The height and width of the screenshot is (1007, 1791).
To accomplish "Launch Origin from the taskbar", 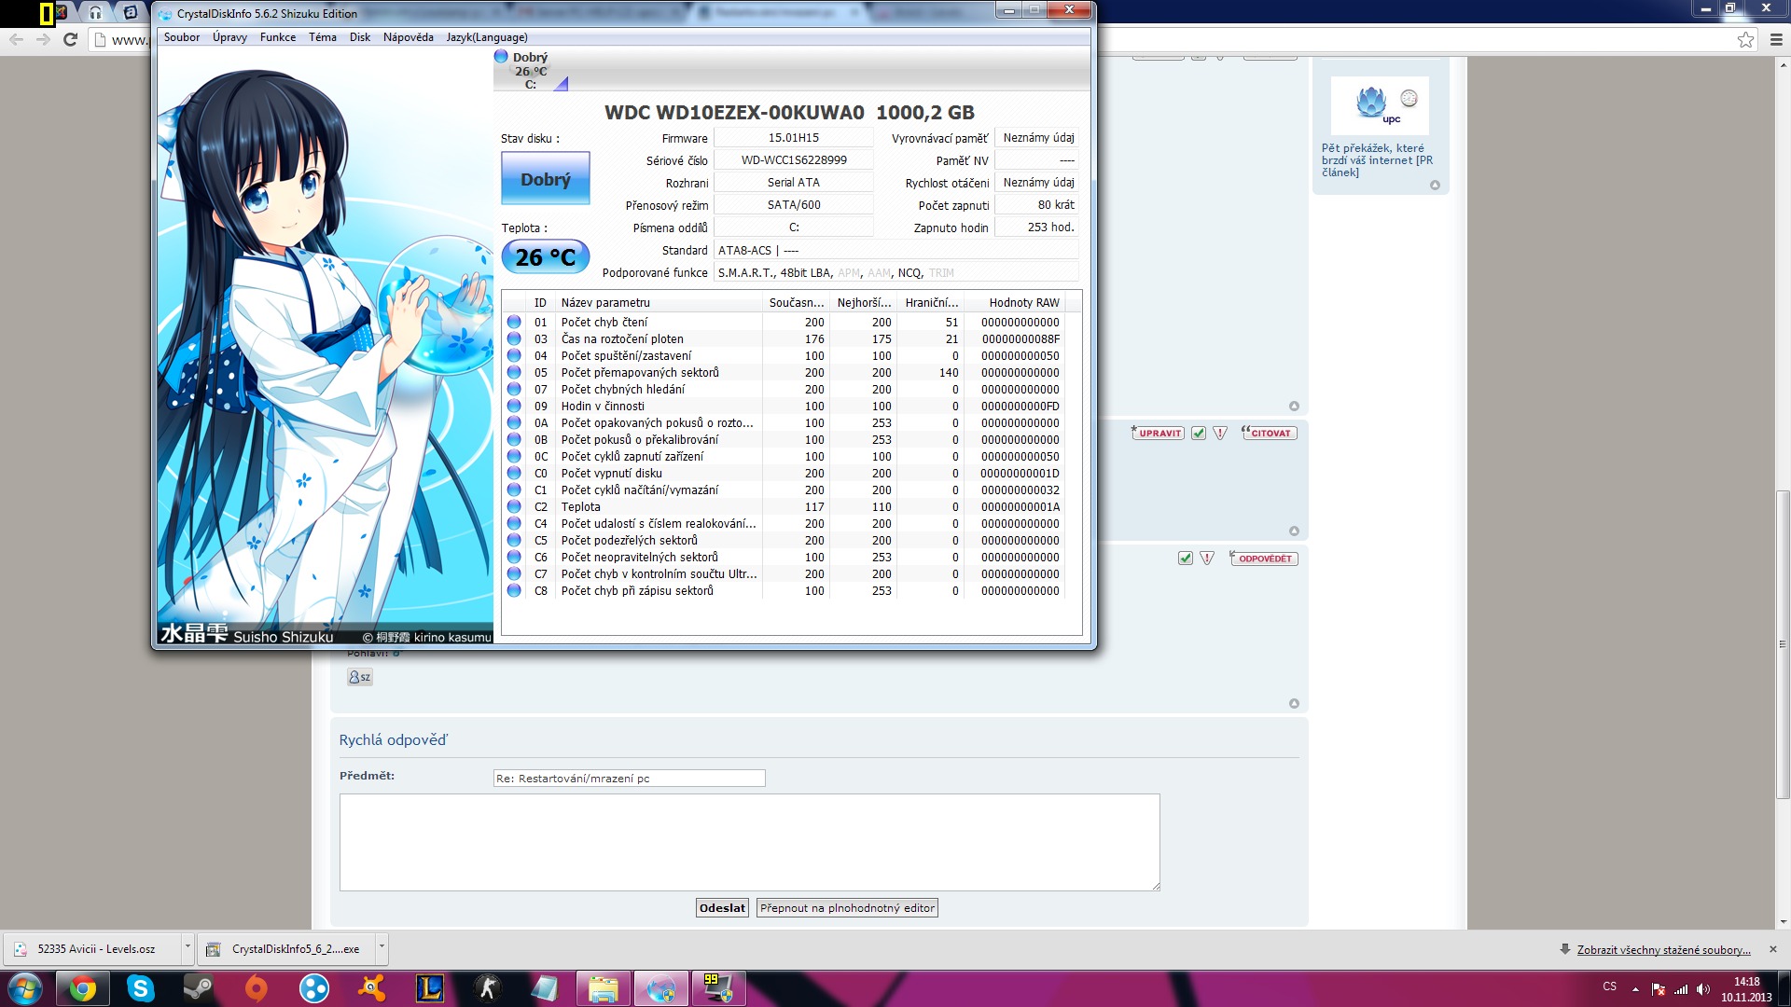I will (x=256, y=988).
